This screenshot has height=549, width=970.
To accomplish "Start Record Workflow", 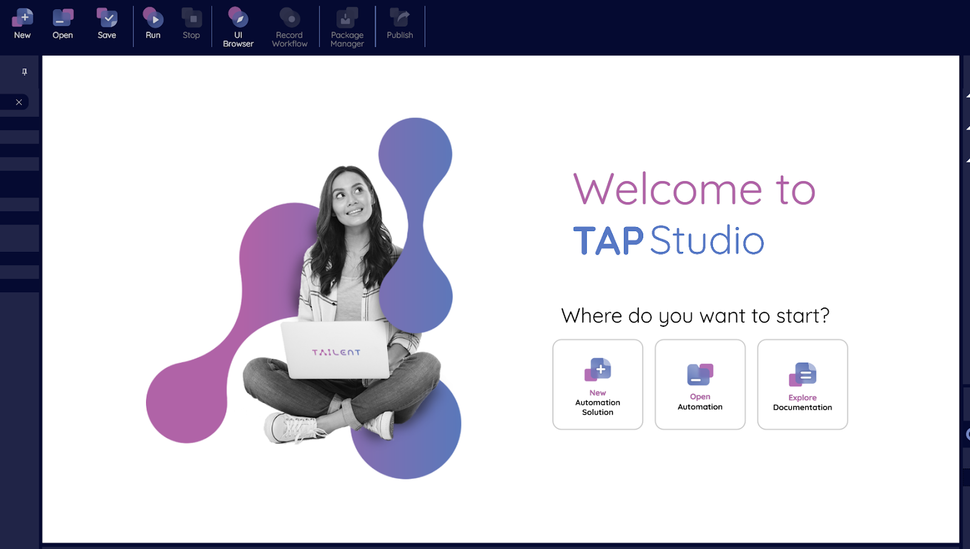I will (290, 27).
